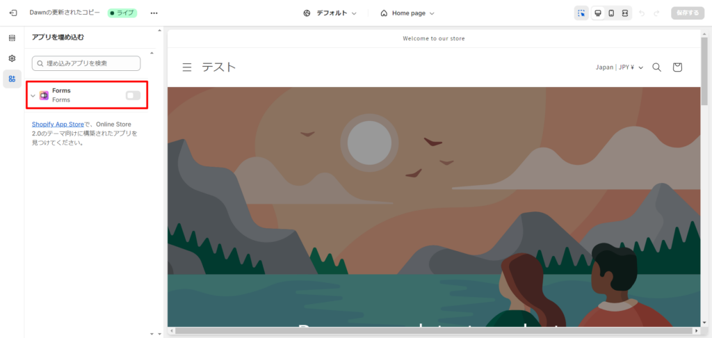Open the hamburger menu in store preview

[x=186, y=67]
